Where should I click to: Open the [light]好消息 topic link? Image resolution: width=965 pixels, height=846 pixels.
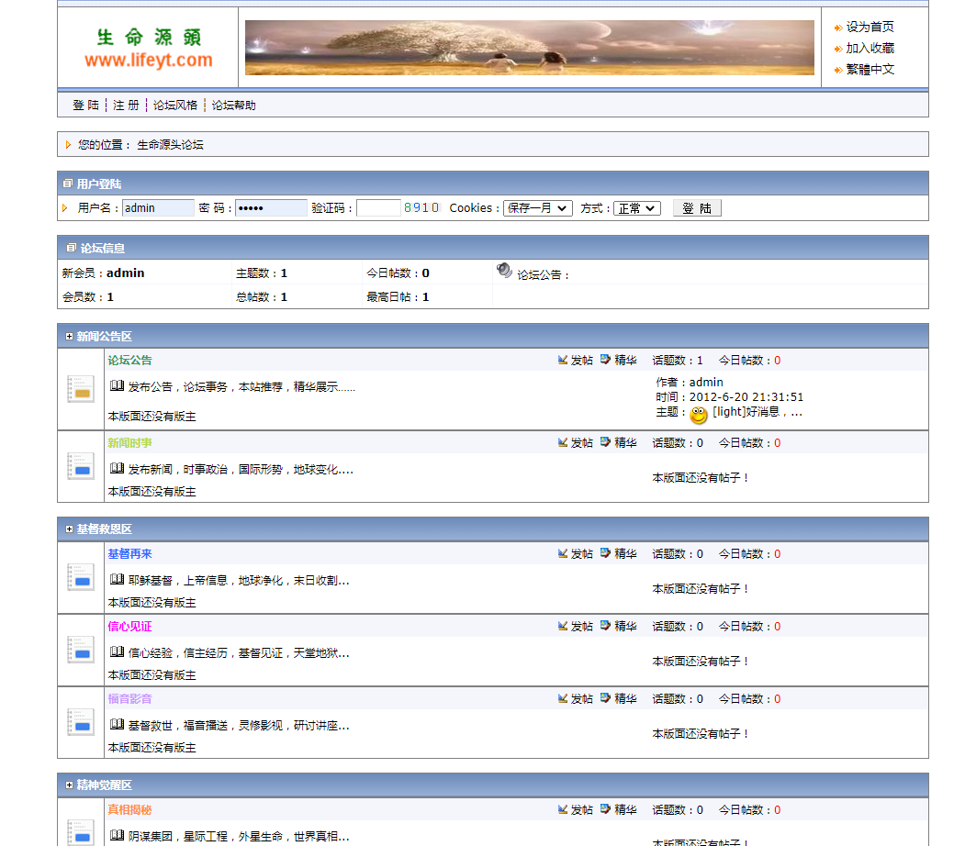point(757,412)
